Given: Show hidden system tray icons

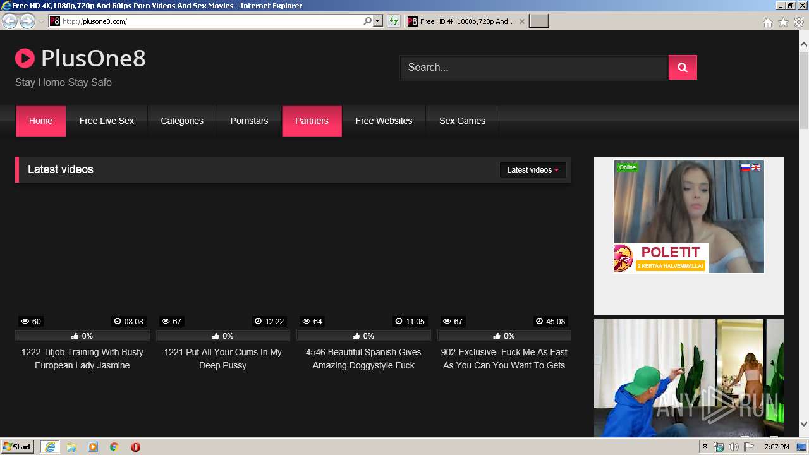Looking at the screenshot, I should 705,447.
